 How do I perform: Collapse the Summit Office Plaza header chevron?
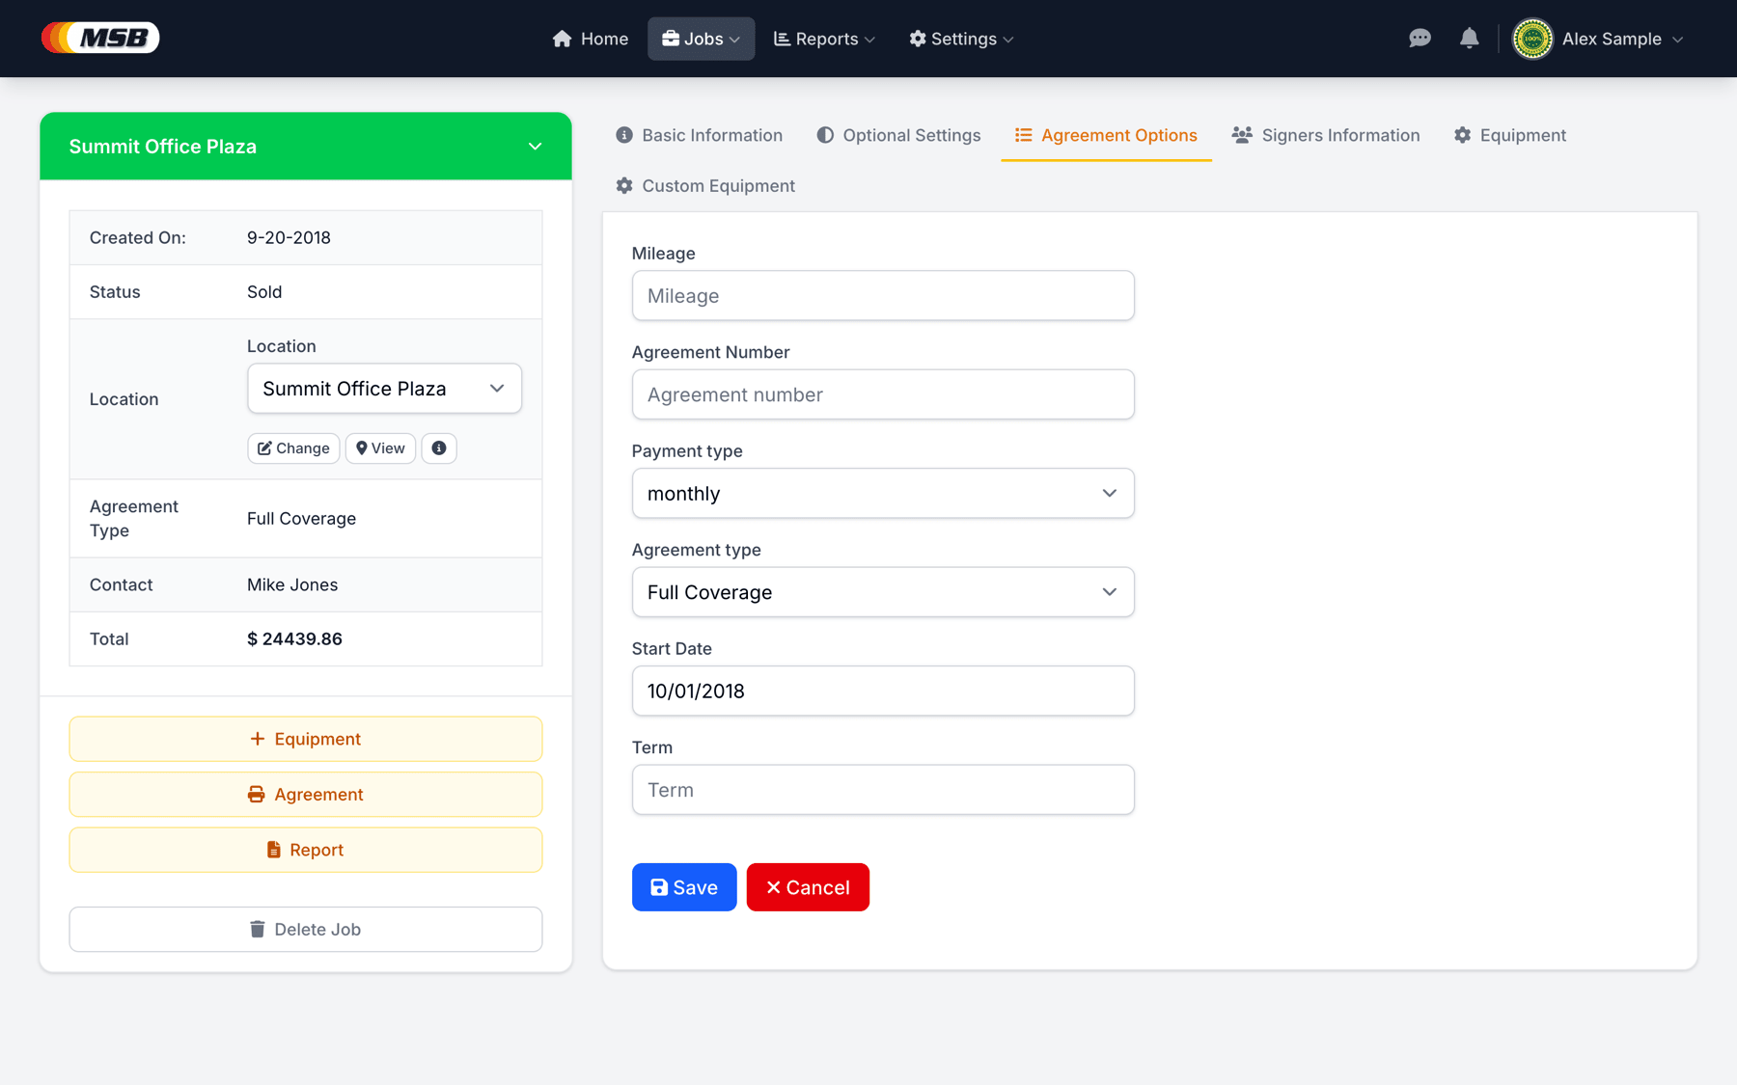[535, 147]
